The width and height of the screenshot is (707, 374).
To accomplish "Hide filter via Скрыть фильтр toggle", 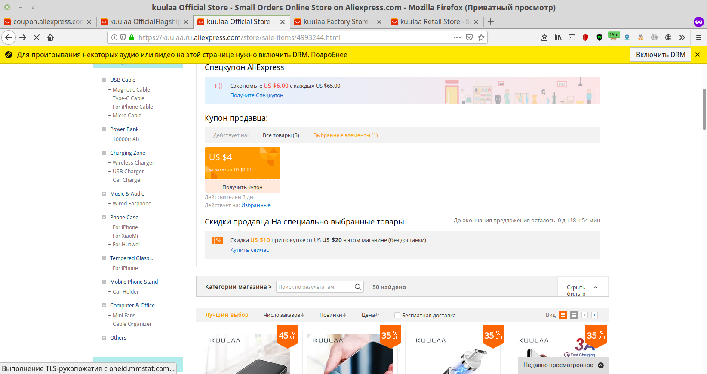I will point(582,288).
